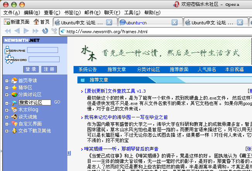Image resolution: width=252 pixels, height=171 pixels.
Task: Click GO next to the search box
Action: point(57,102)
